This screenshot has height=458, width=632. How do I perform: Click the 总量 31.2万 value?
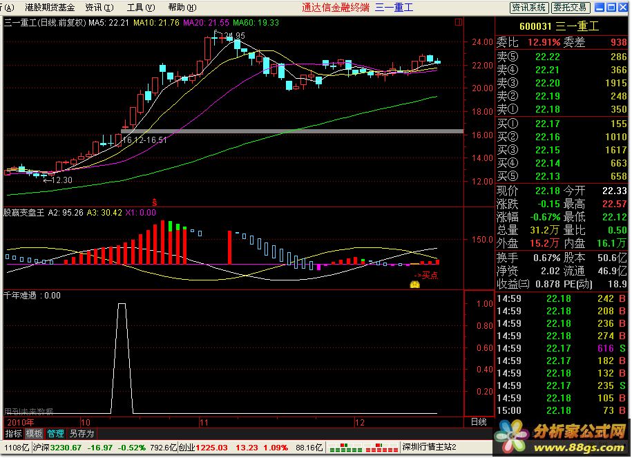pyautogui.click(x=544, y=230)
